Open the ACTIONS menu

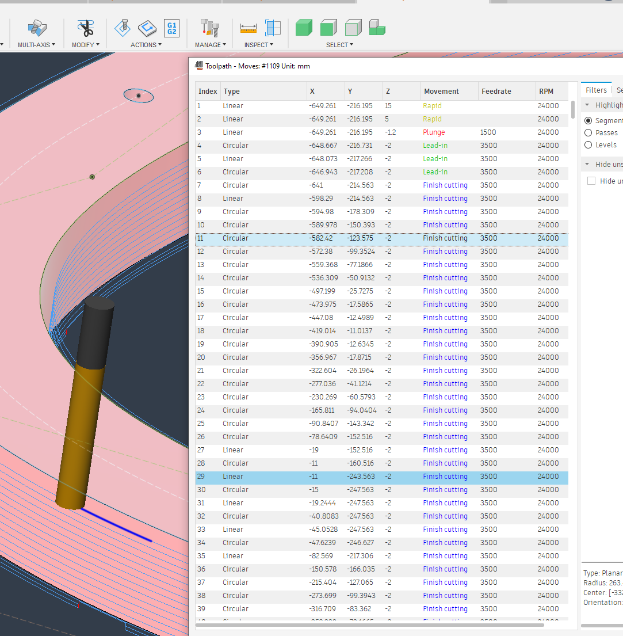146,45
